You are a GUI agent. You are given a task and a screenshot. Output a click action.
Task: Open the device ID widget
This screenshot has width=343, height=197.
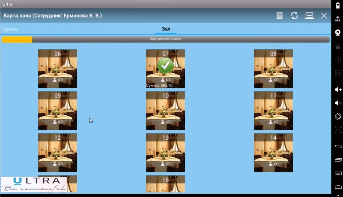pos(338,73)
